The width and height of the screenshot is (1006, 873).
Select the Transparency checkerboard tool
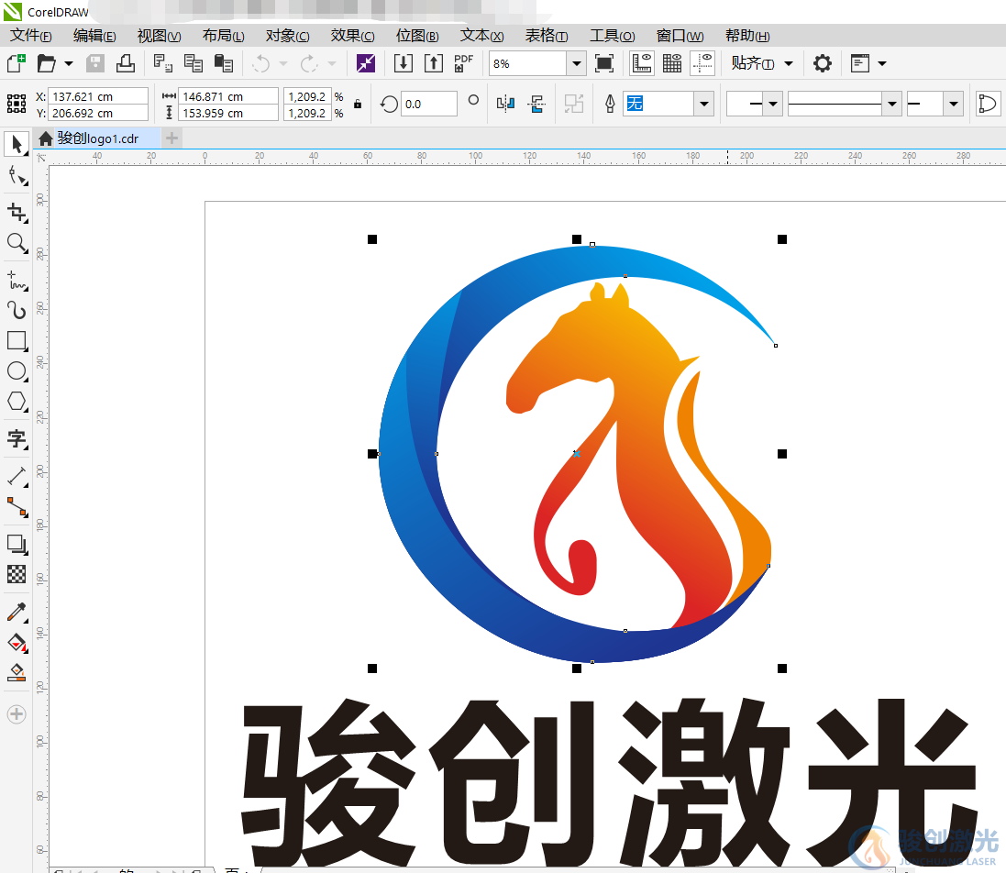click(17, 574)
